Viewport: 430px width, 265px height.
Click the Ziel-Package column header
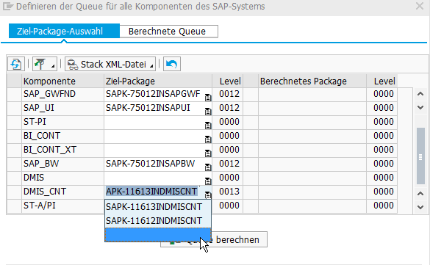(158, 81)
